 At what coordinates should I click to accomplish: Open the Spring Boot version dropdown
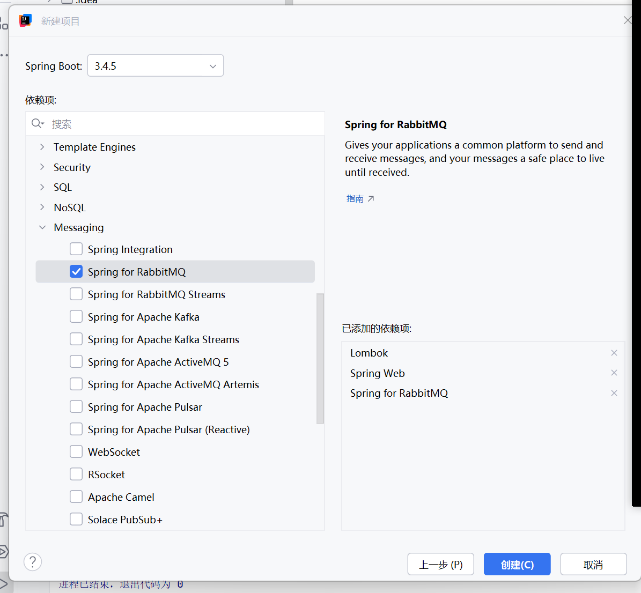[156, 65]
